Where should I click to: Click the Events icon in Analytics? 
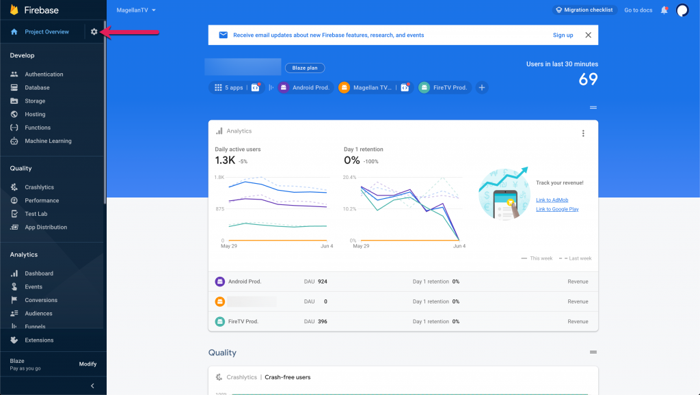[x=14, y=286]
